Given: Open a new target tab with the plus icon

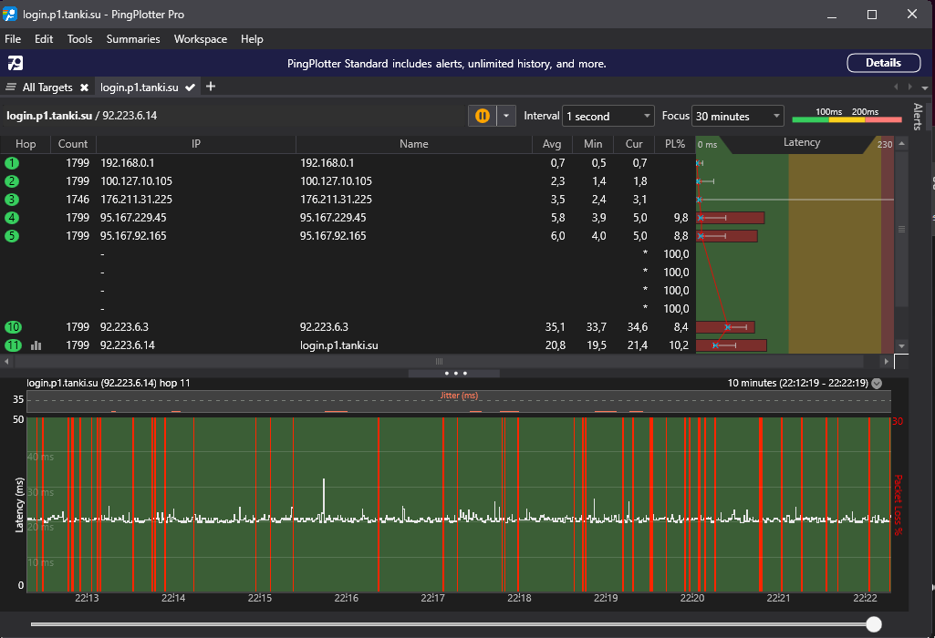Looking at the screenshot, I should (211, 87).
